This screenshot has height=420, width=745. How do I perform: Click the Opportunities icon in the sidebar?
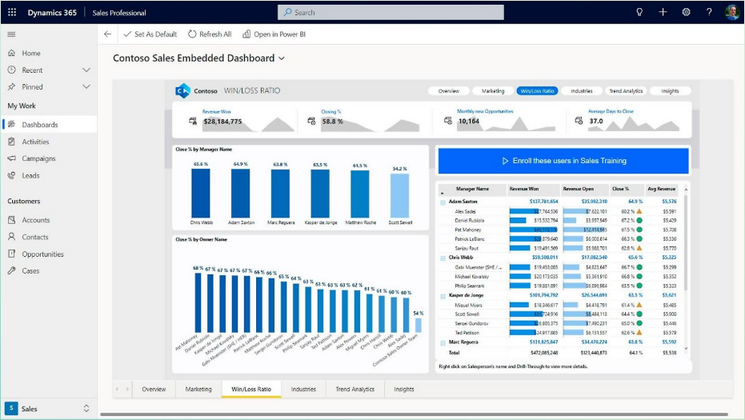pyautogui.click(x=12, y=254)
